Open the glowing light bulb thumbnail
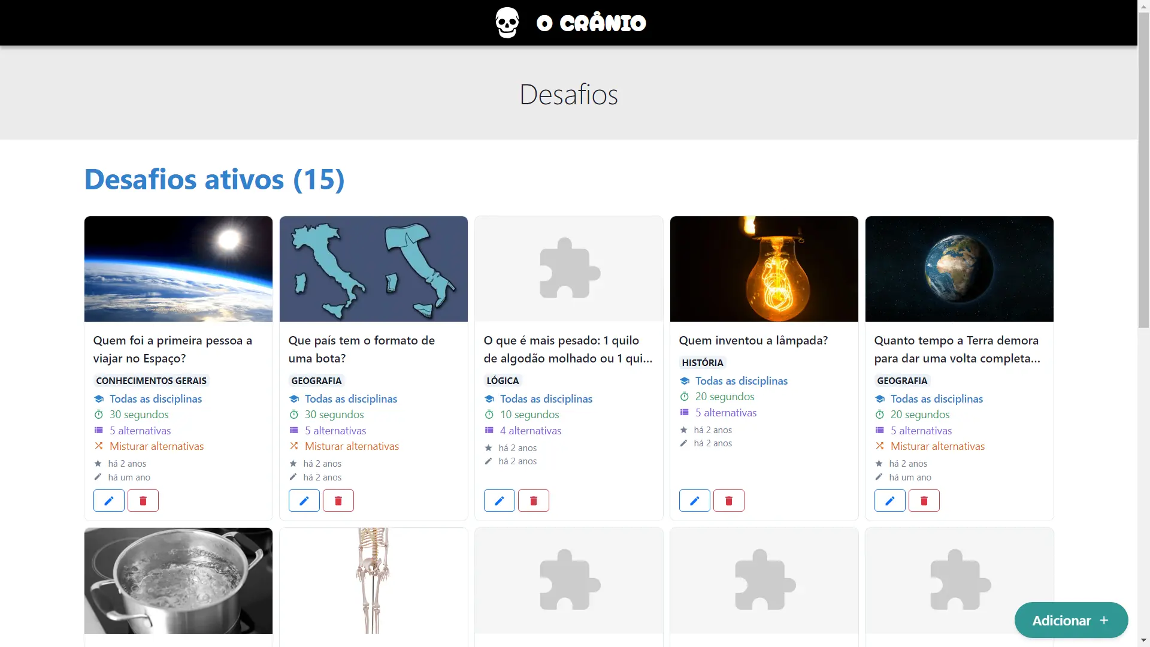The image size is (1150, 647). click(764, 269)
